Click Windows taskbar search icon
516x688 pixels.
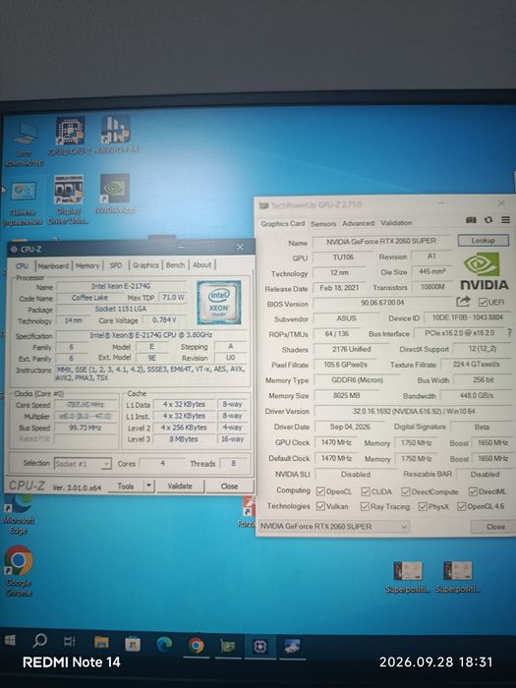point(40,641)
